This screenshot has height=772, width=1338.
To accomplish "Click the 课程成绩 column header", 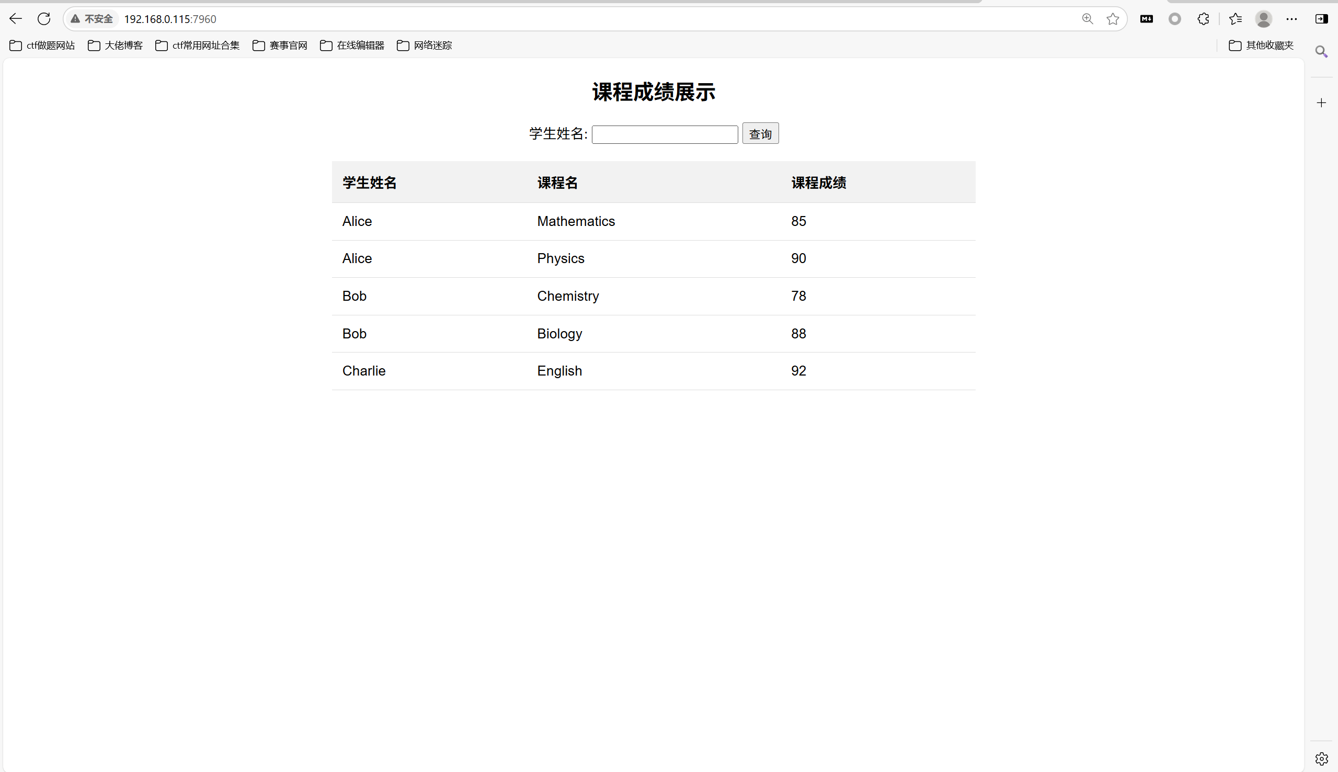I will (x=818, y=183).
